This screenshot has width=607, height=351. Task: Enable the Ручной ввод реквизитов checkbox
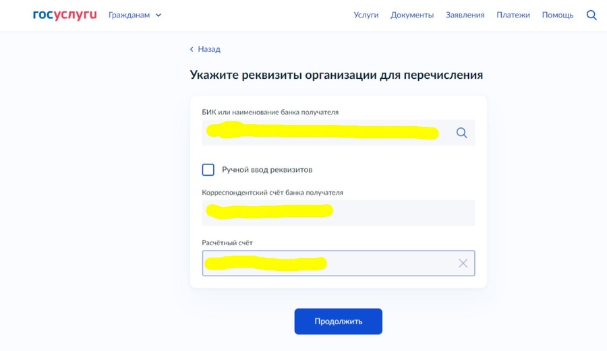(208, 170)
